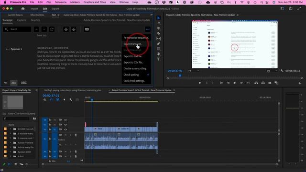306x172 pixels.
Task: Expand the Adobe Premiere folder
Action: [x=11, y=143]
